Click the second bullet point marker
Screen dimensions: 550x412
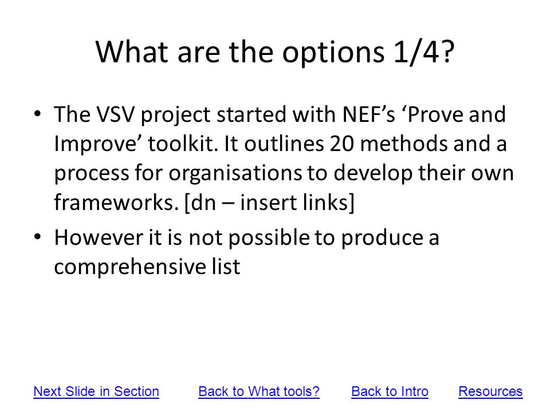coord(38,237)
